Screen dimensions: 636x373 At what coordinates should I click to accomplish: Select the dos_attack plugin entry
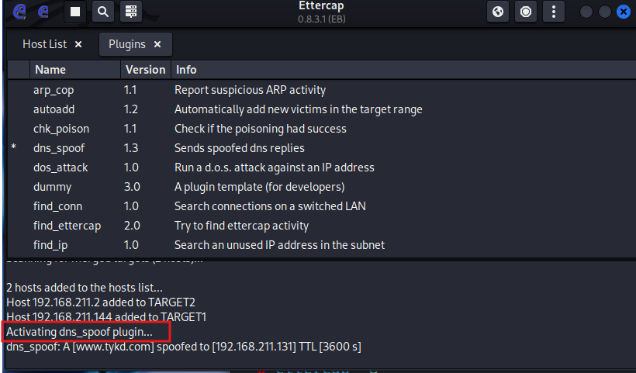tap(60, 168)
